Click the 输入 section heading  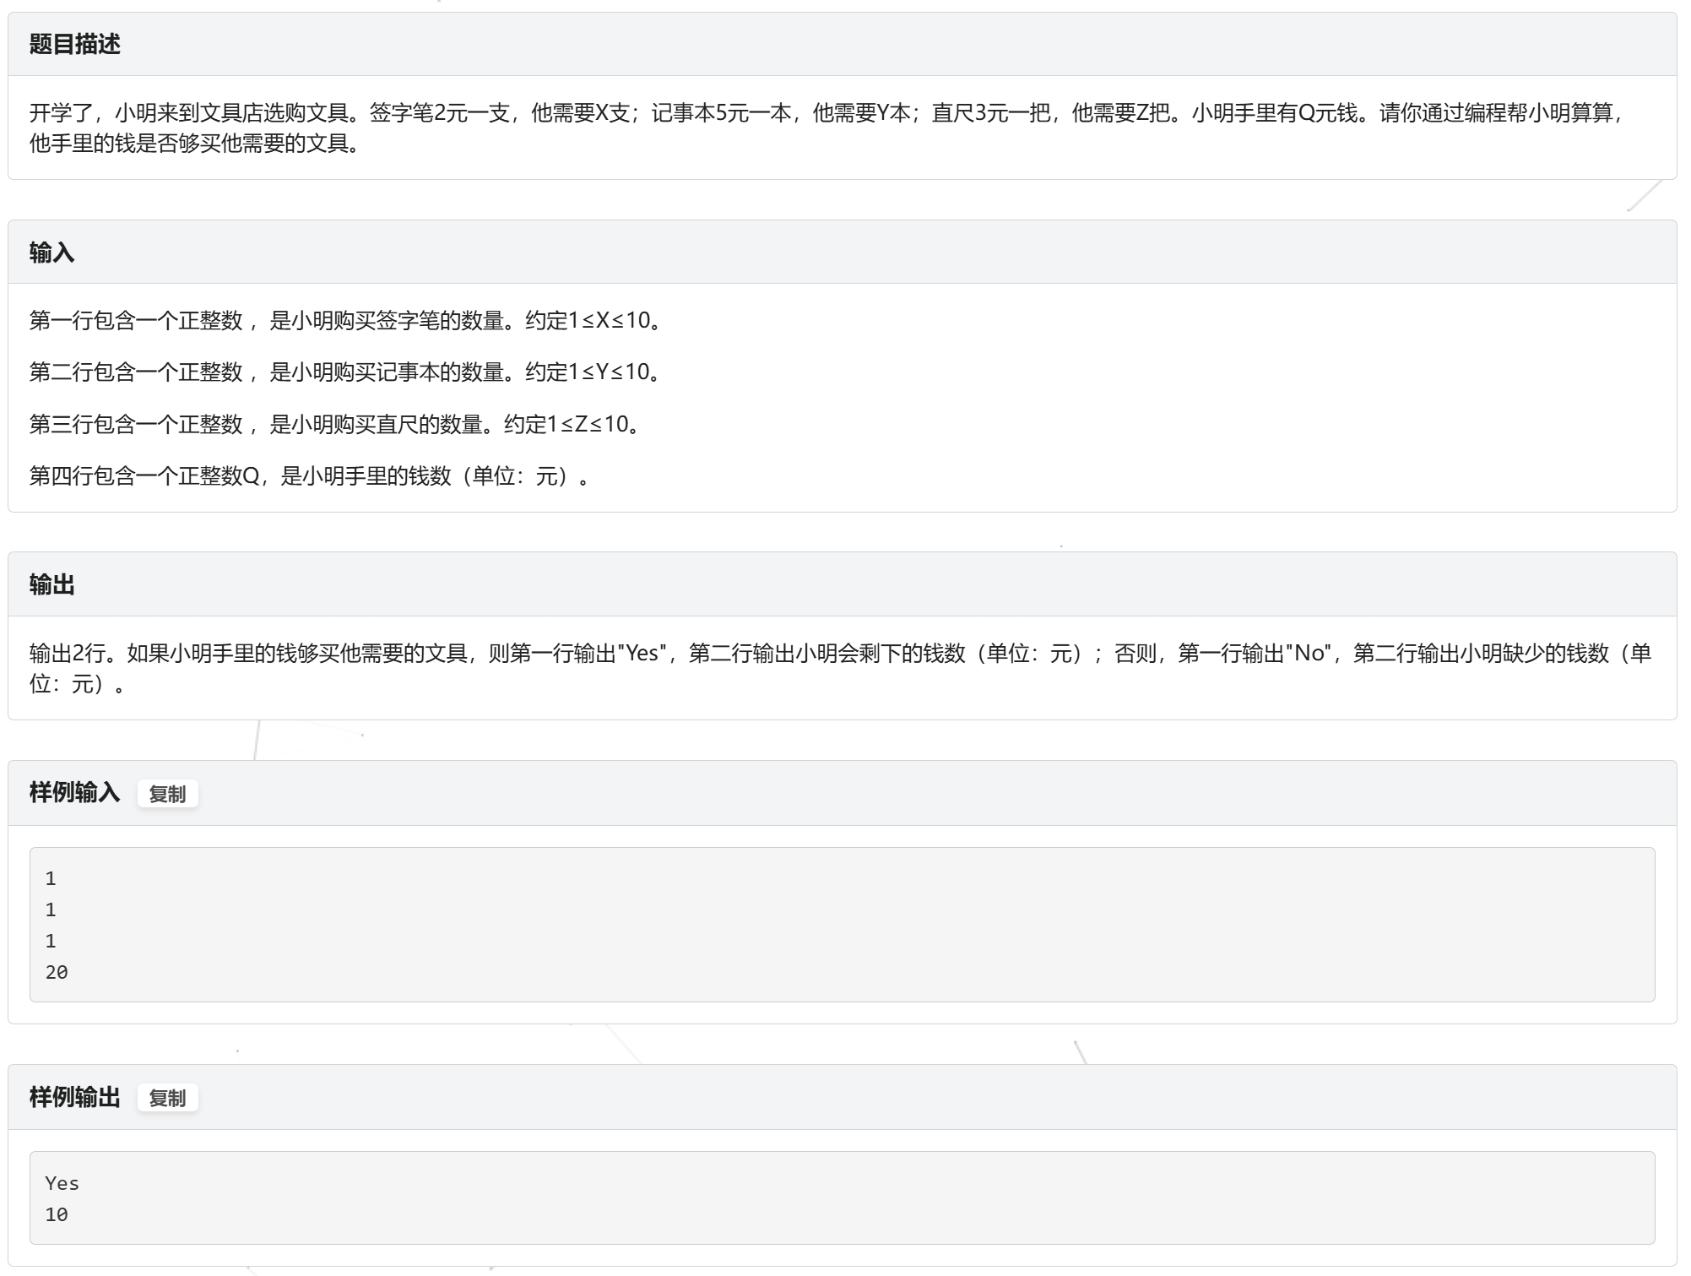pos(51,252)
